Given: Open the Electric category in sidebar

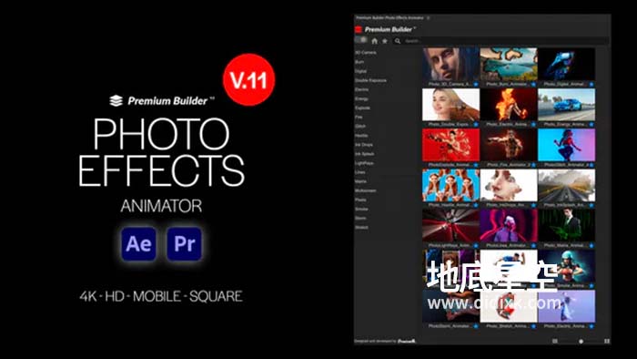Looking at the screenshot, I should (x=361, y=89).
